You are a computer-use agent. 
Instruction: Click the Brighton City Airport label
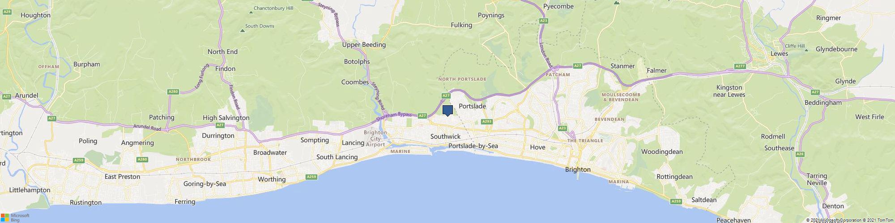[375, 138]
